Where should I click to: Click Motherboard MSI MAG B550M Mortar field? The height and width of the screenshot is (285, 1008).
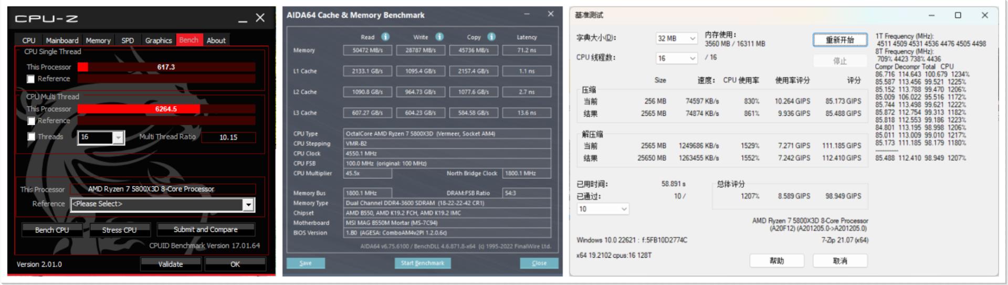coord(447,223)
